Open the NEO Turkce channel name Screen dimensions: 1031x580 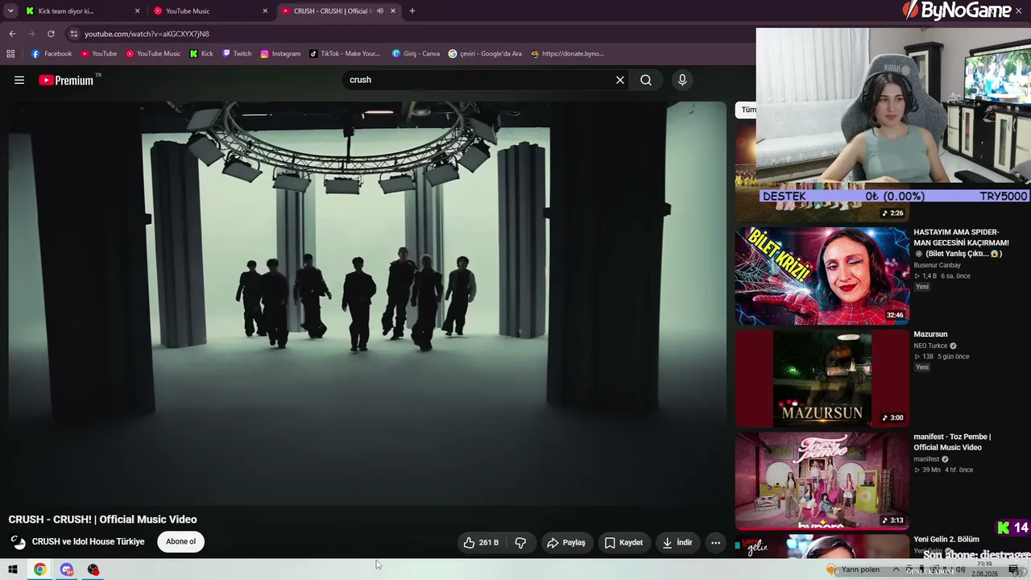[930, 346]
